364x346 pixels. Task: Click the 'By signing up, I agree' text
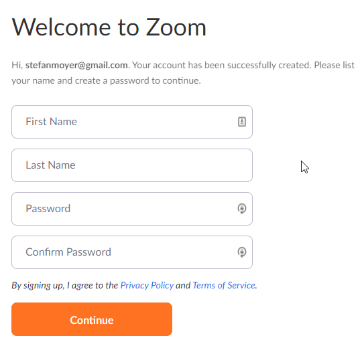pos(65,285)
